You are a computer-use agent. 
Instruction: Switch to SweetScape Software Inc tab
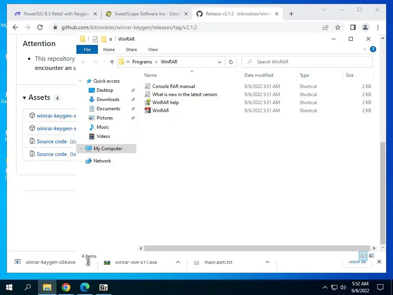tap(148, 14)
